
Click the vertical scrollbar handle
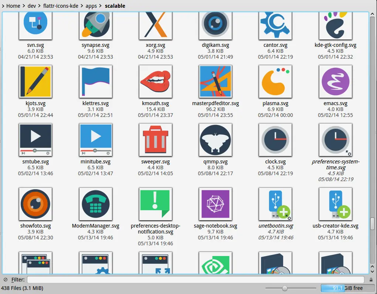(x=372, y=224)
